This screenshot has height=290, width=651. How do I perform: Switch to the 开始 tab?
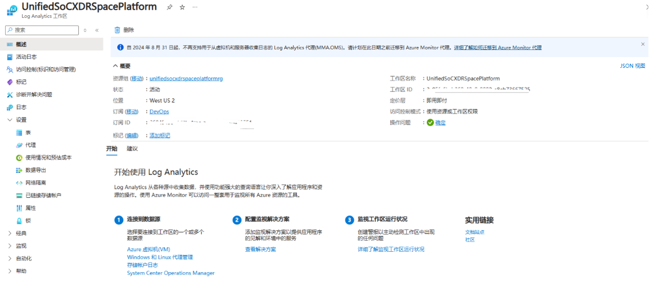coord(111,149)
